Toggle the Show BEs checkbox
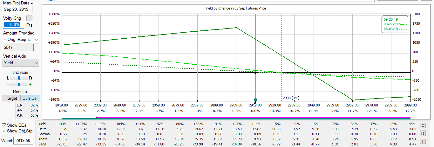434x147 pixels. (4, 125)
